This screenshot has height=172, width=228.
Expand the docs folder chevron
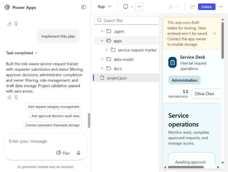click(102, 68)
